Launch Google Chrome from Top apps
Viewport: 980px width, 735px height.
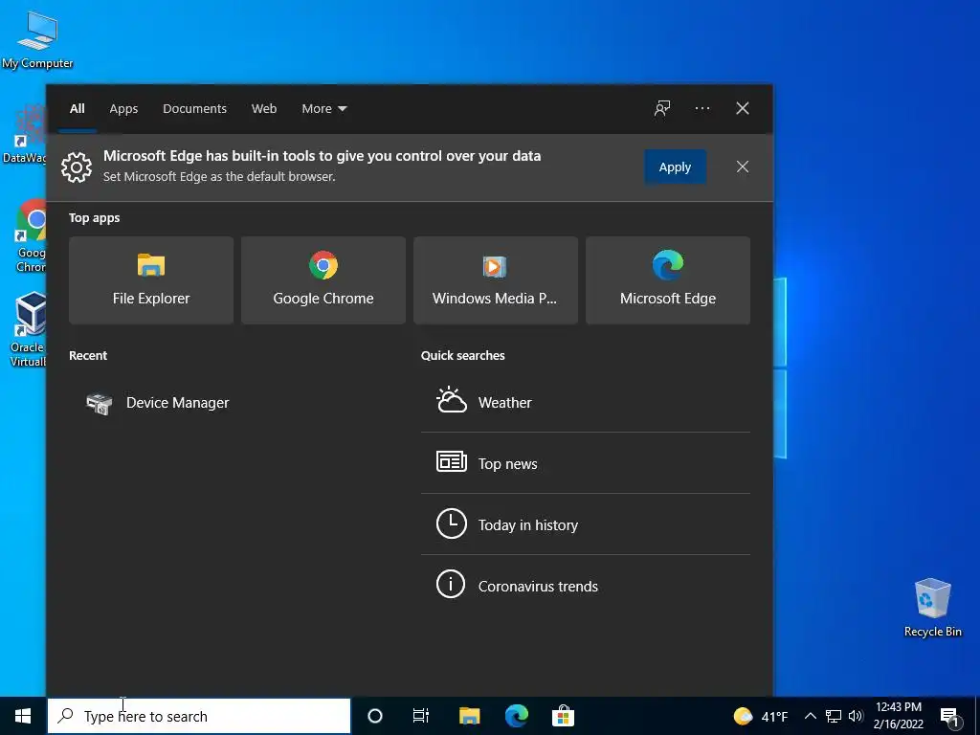323,280
